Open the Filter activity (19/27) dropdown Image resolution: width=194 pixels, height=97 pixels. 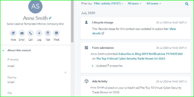(109, 4)
